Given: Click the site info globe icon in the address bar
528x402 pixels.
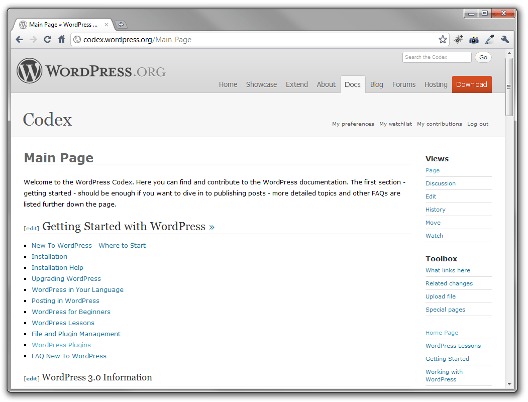Looking at the screenshot, I should point(77,40).
